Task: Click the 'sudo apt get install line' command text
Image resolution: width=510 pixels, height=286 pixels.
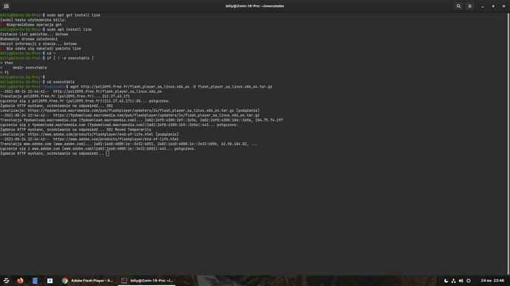Action: (73, 15)
